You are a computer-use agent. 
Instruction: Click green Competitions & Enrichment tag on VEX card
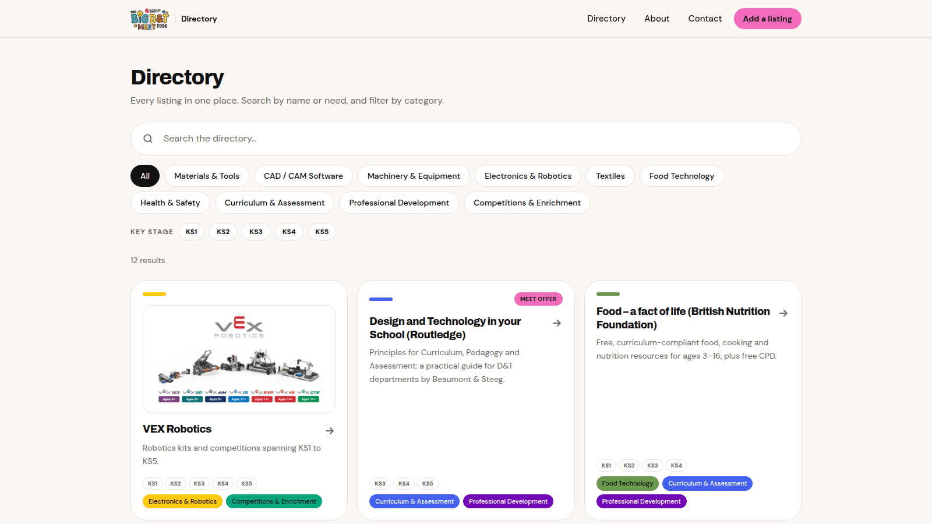tap(274, 501)
